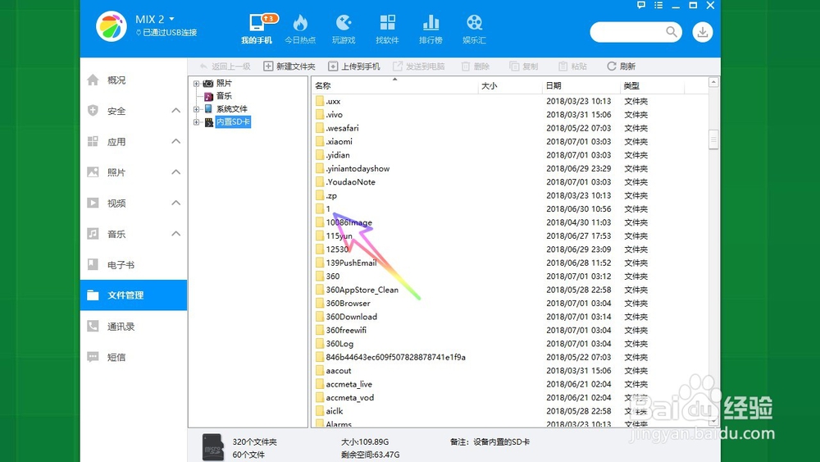Collapse the 视频 section chevron
The image size is (820, 462).
click(x=175, y=203)
